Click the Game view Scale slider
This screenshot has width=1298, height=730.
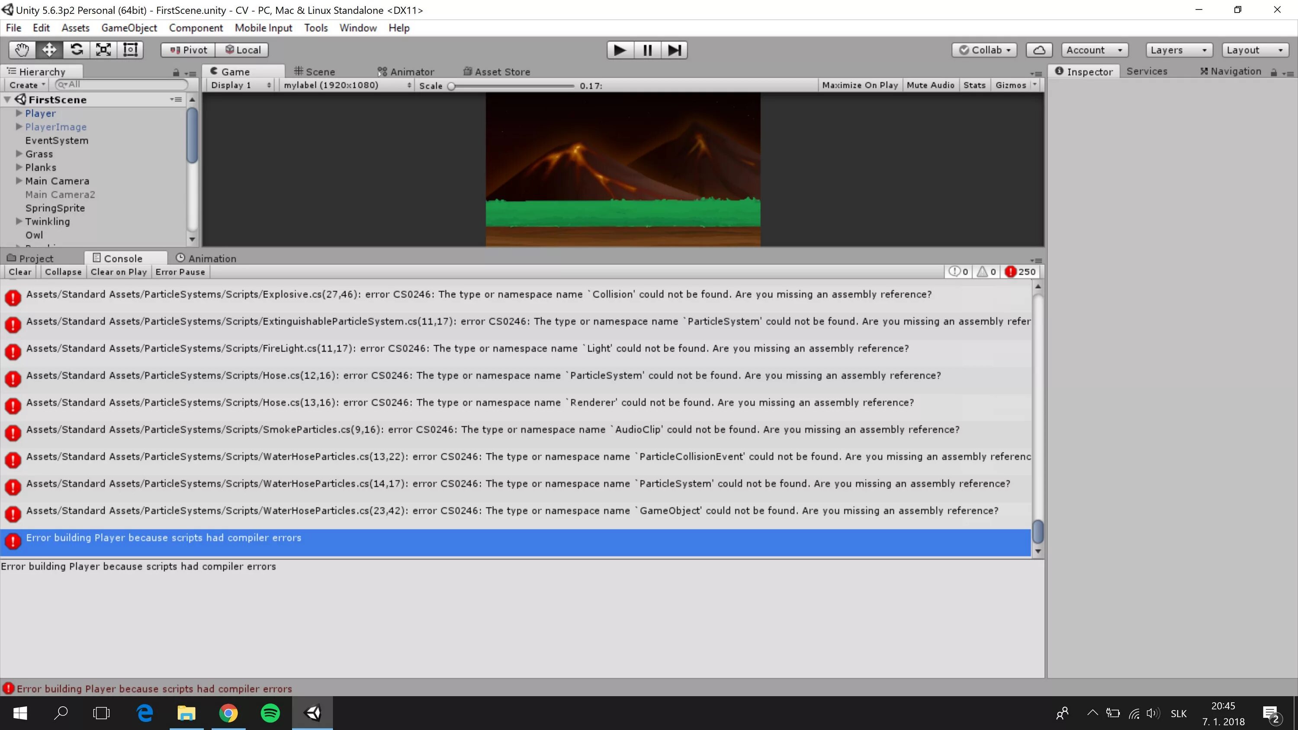(511, 86)
